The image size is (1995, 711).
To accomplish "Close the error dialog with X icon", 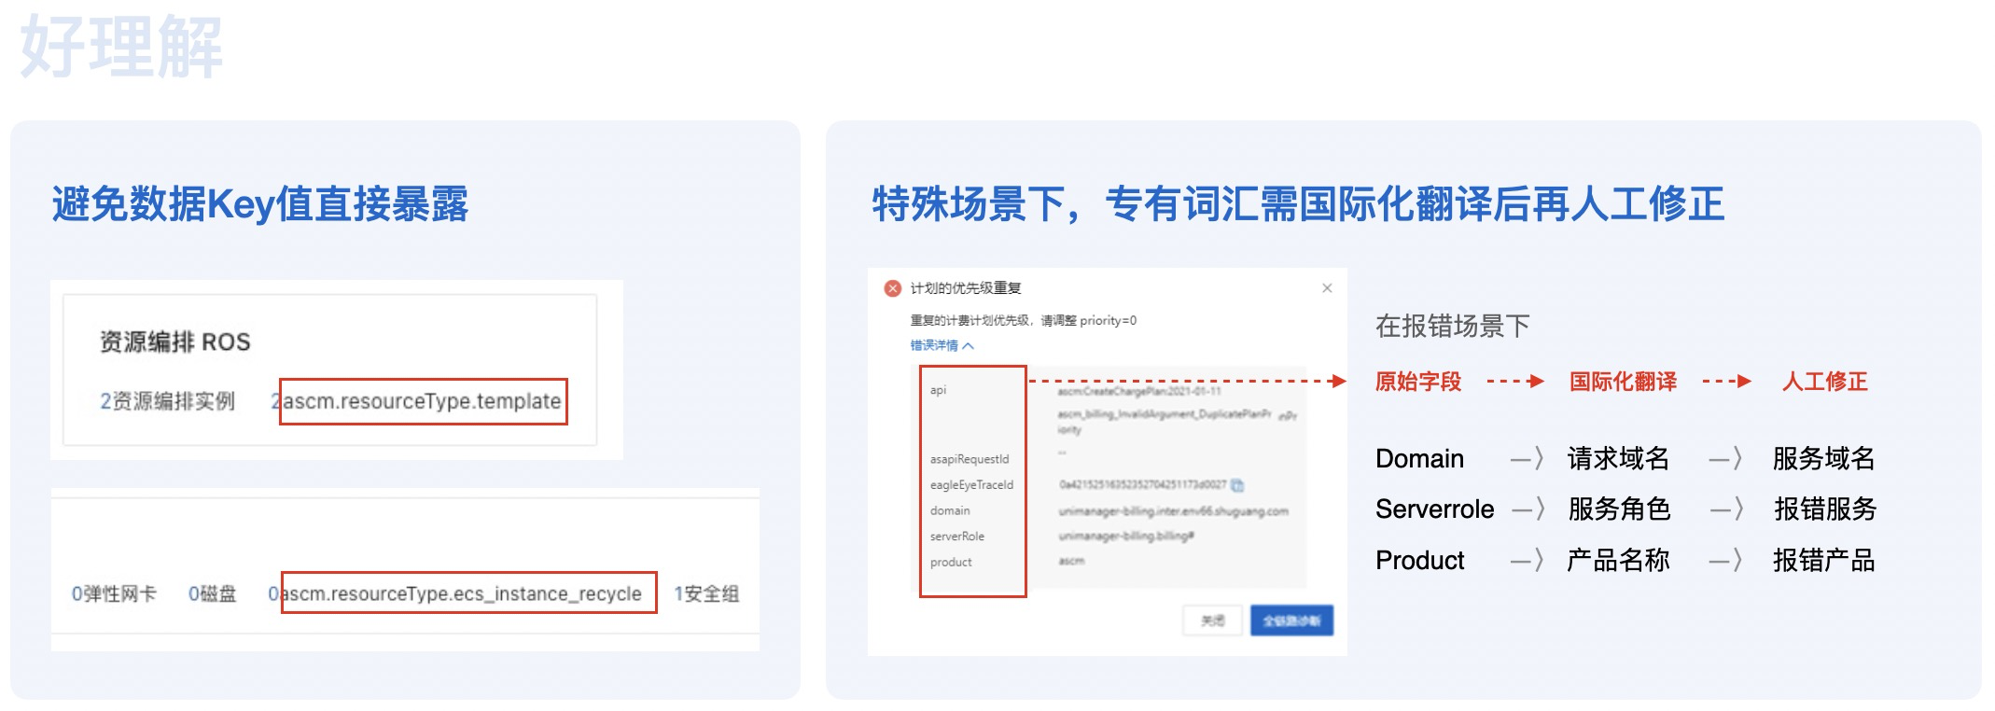I will click(1327, 288).
